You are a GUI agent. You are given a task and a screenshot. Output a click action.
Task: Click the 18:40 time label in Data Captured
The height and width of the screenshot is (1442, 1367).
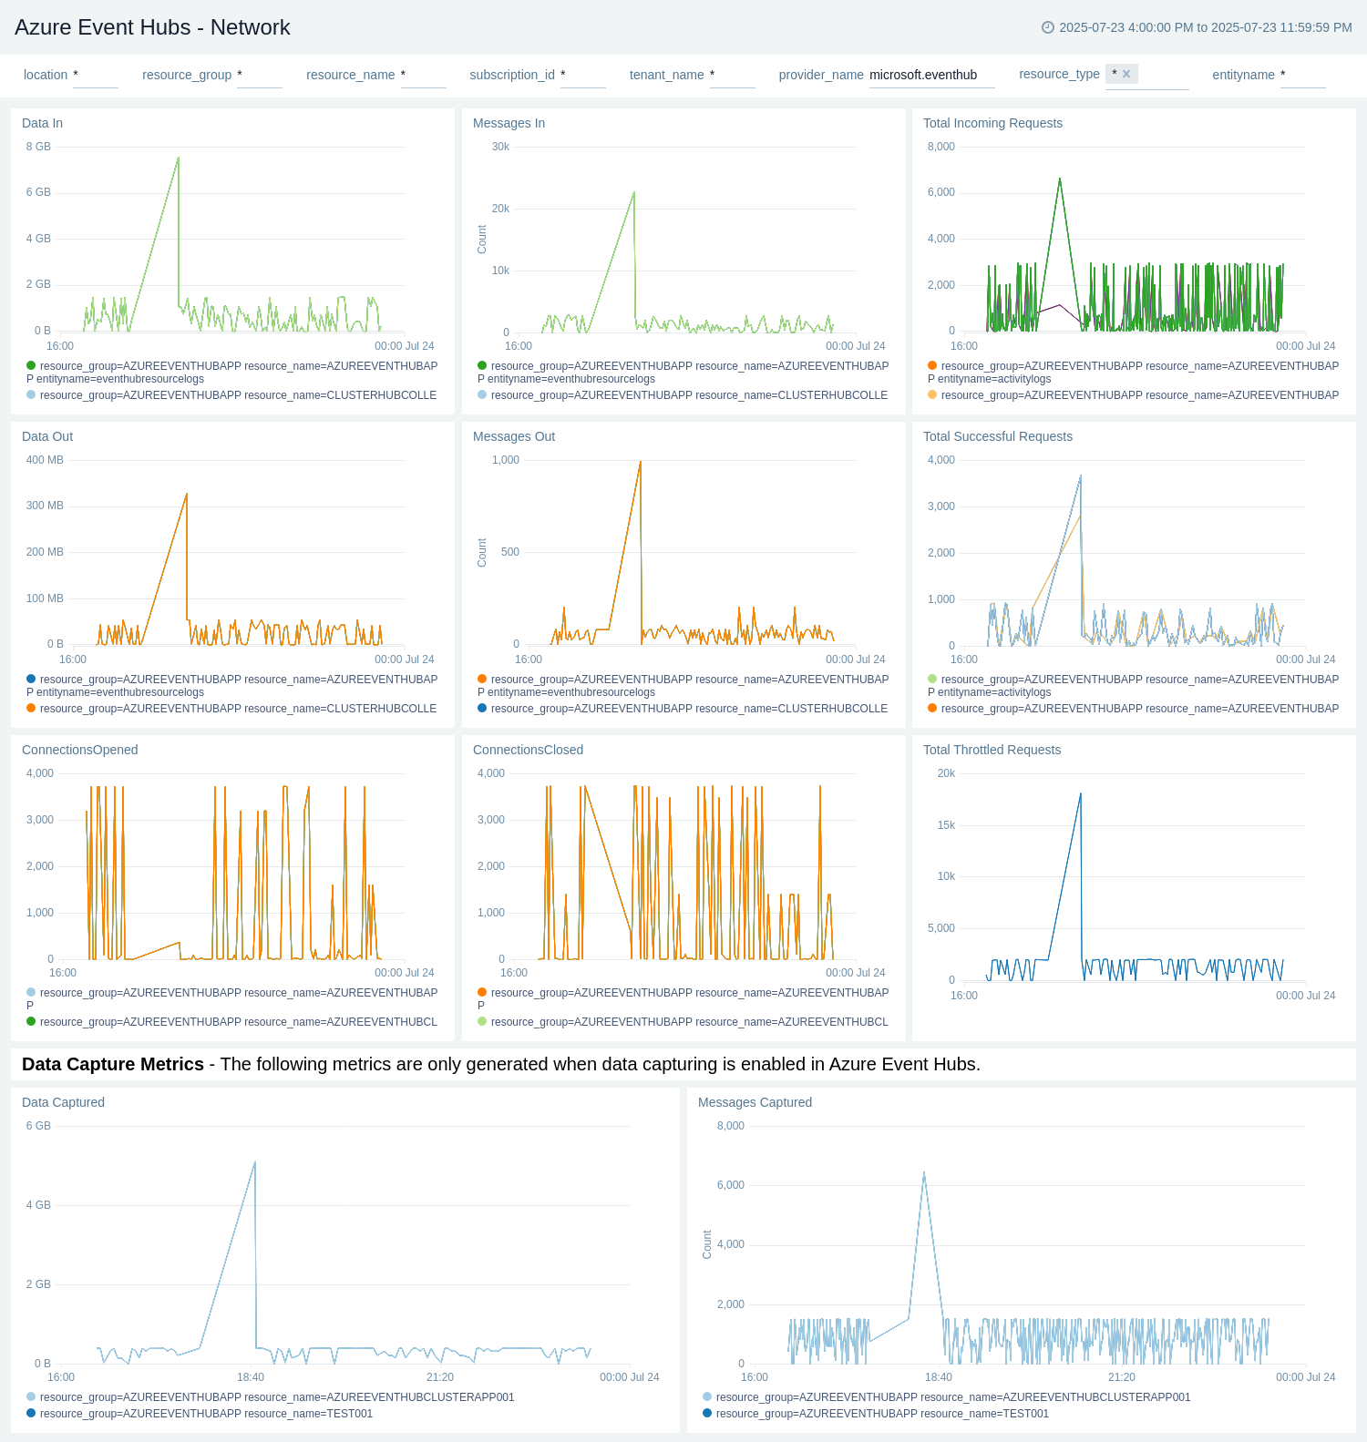pyautogui.click(x=251, y=1377)
